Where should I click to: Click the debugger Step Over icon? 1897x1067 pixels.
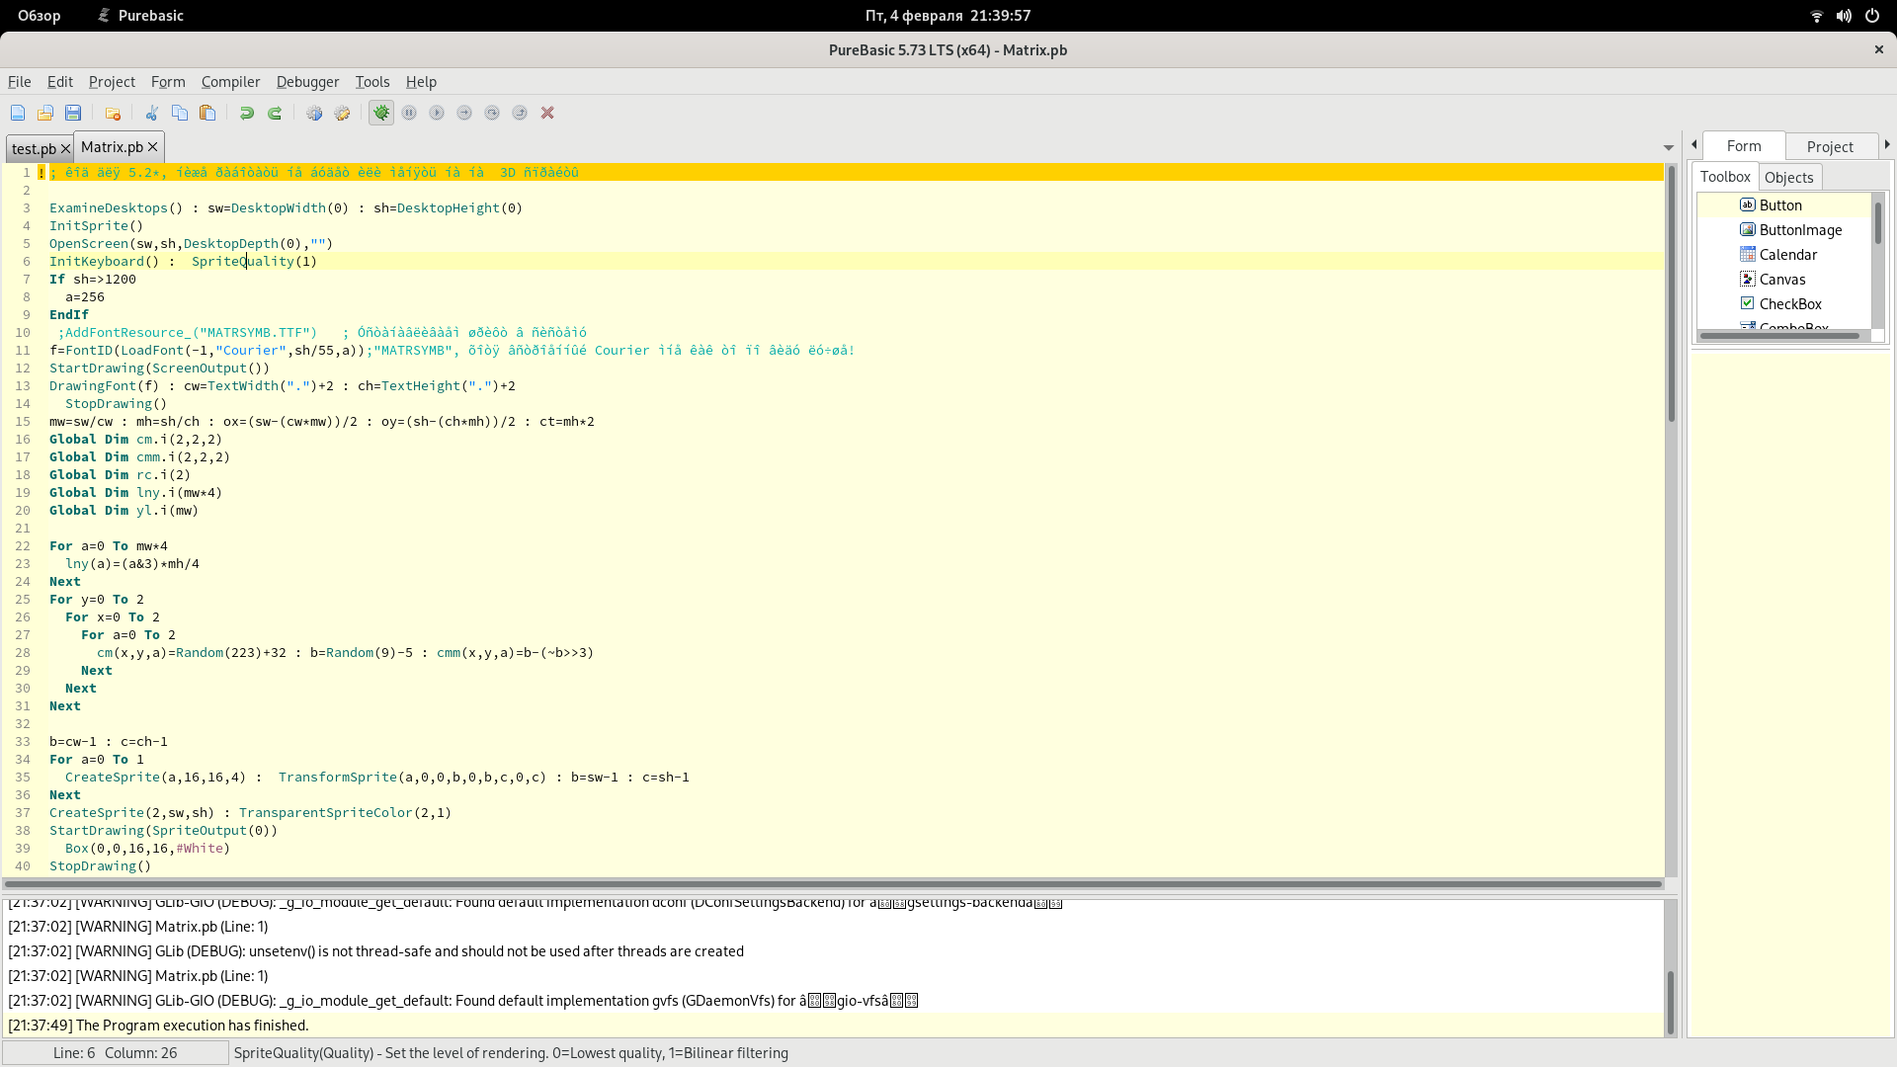coord(492,114)
